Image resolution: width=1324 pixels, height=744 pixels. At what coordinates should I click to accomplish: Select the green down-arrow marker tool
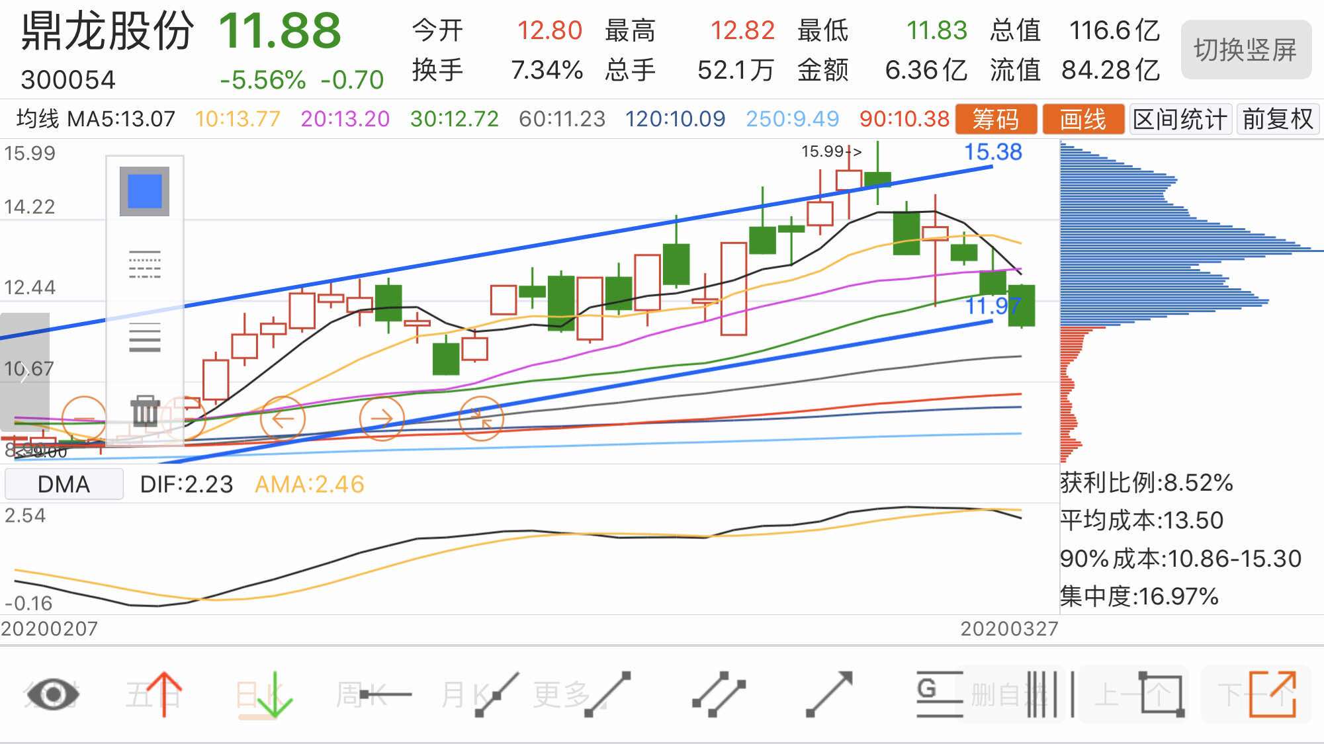tap(275, 696)
